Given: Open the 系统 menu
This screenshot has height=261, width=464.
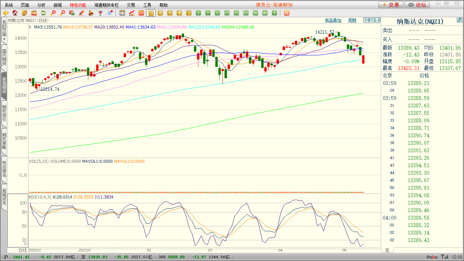Looking at the screenshot, I should [x=9, y=5].
